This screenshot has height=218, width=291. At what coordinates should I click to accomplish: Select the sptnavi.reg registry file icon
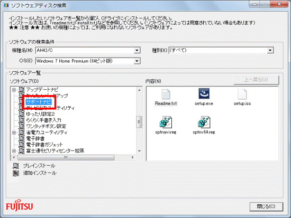(166, 122)
